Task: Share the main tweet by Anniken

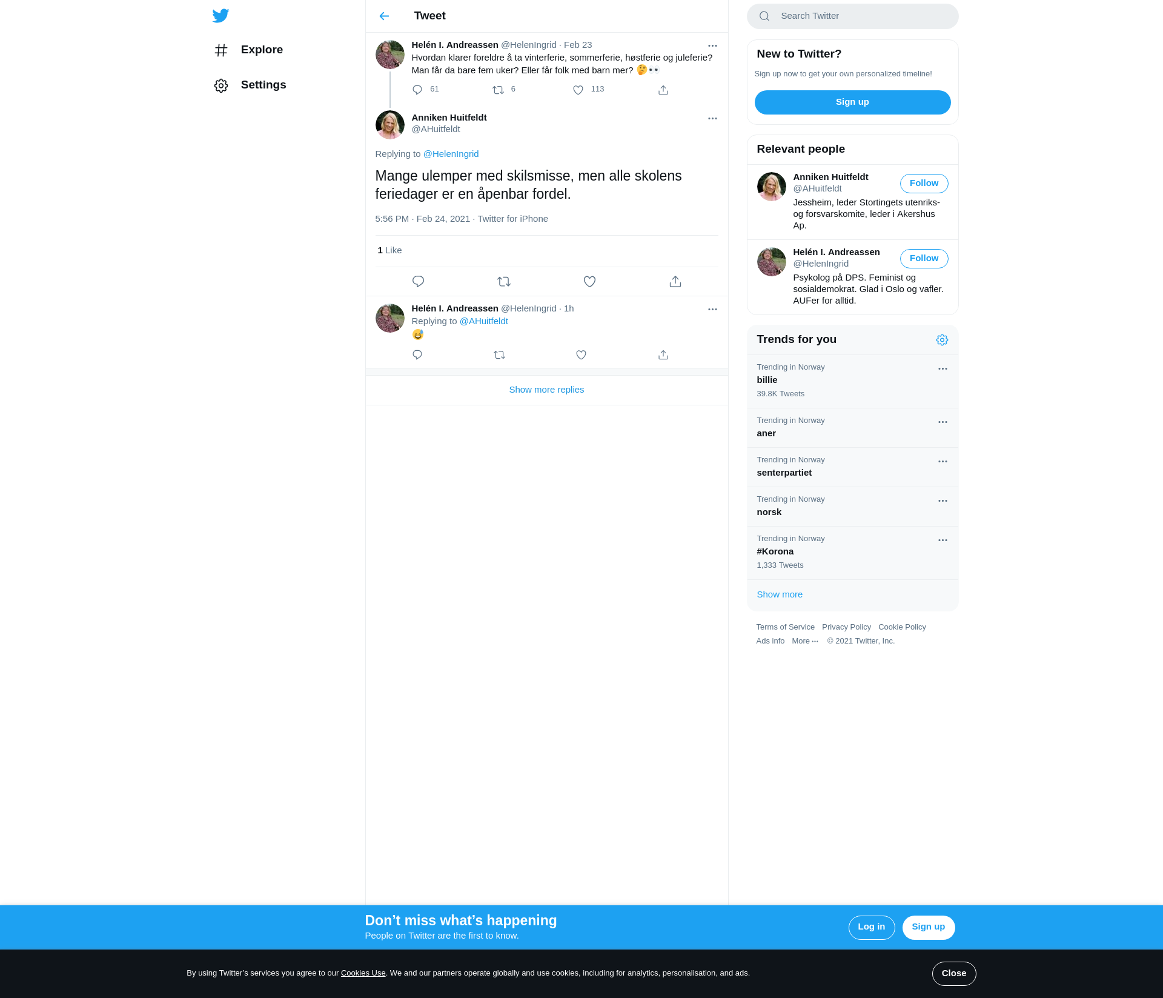Action: [675, 281]
